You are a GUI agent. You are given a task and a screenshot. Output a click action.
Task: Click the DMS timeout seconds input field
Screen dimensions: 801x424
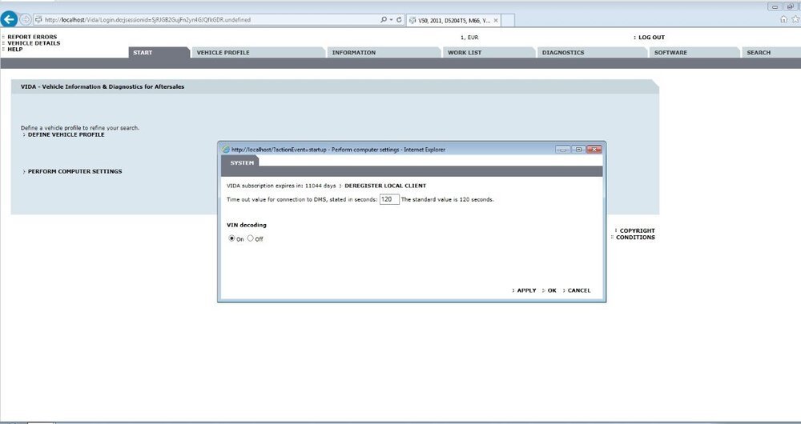[389, 199]
